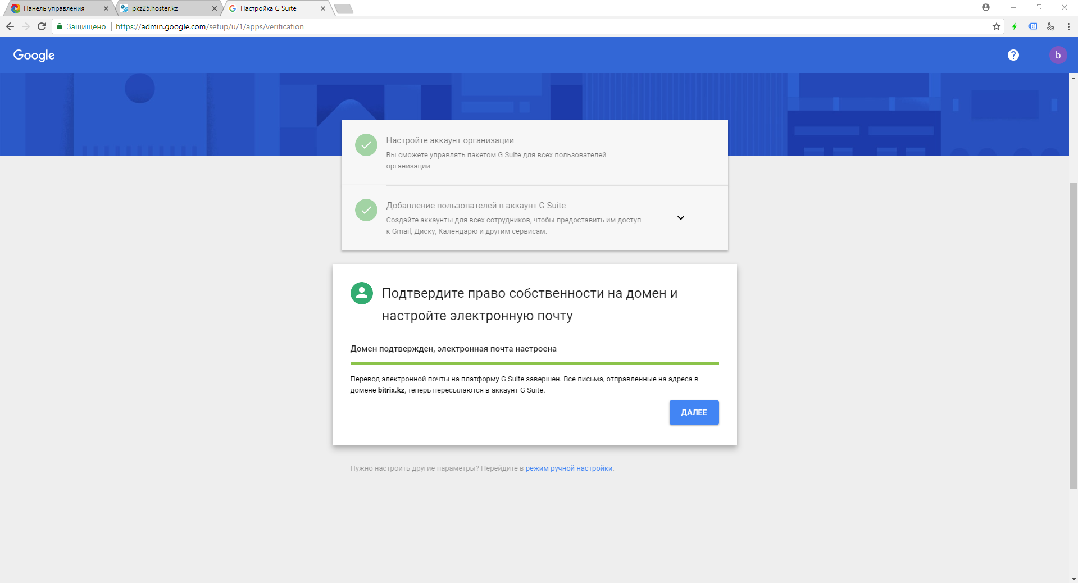This screenshot has height=583, width=1078.
Task: Click the Подтвердите право собственности на домен heading
Action: (x=530, y=304)
